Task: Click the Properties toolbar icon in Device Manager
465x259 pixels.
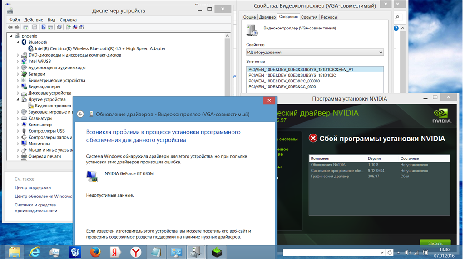Action: coord(35,27)
